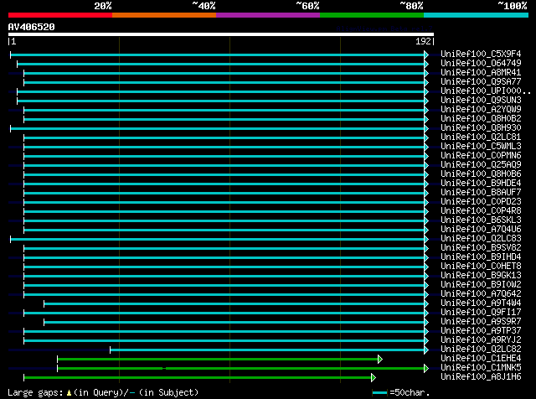The width and height of the screenshot is (536, 399).
Task: Click the yellow query gap legend symbol
Action: (69, 393)
